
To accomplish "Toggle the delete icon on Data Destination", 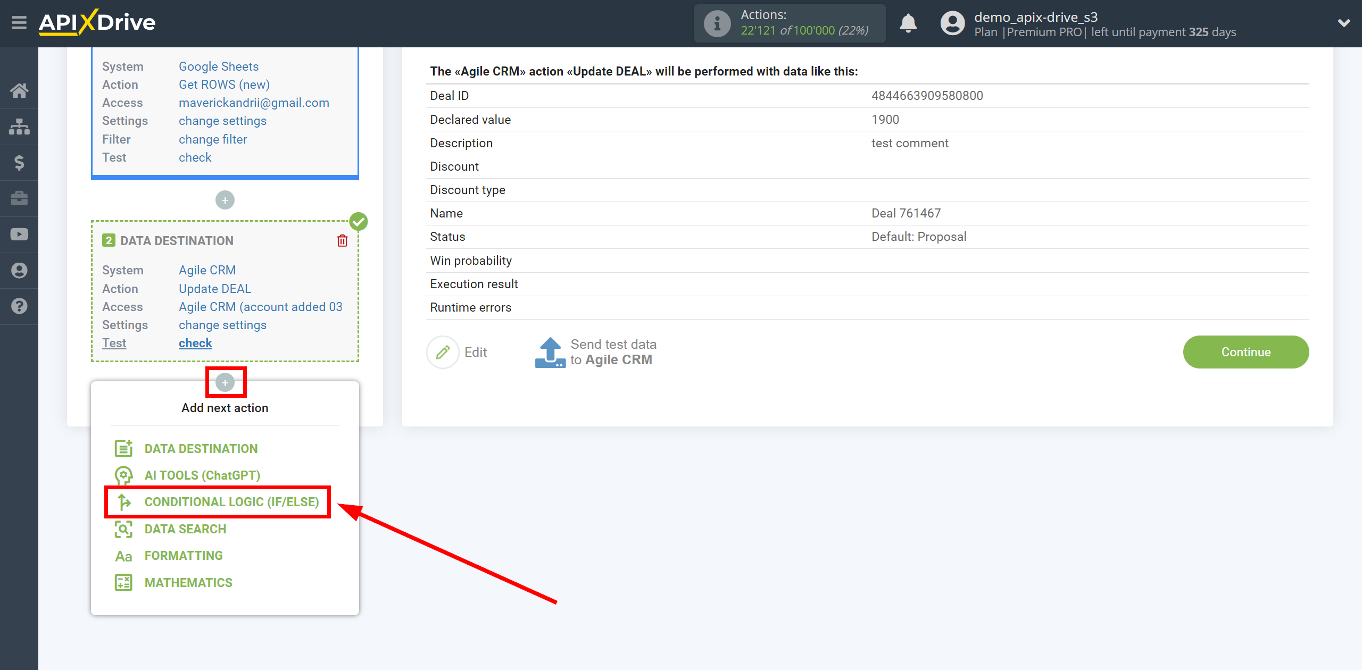I will 345,241.
